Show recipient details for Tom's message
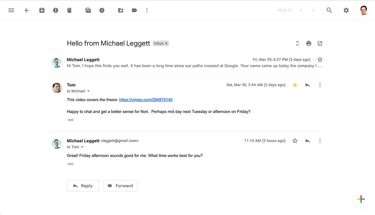Viewport: 375px width, 215px height. [x=88, y=91]
